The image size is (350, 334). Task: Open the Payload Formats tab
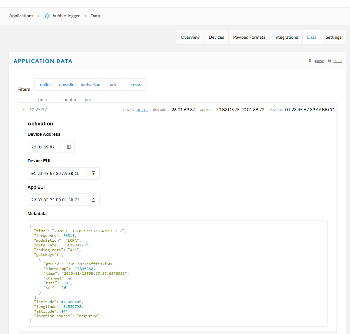(x=249, y=37)
